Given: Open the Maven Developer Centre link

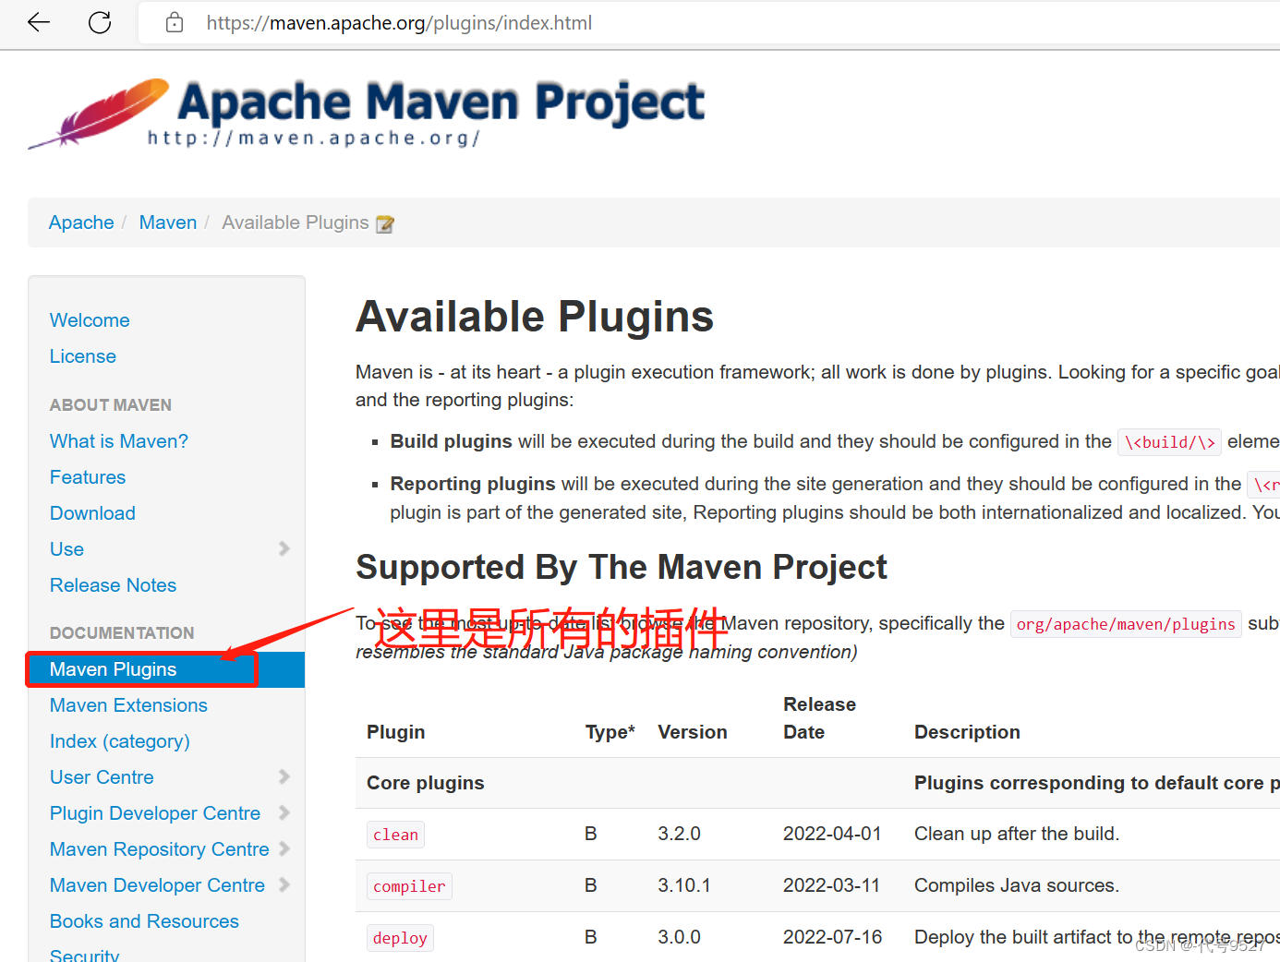Looking at the screenshot, I should pyautogui.click(x=157, y=885).
